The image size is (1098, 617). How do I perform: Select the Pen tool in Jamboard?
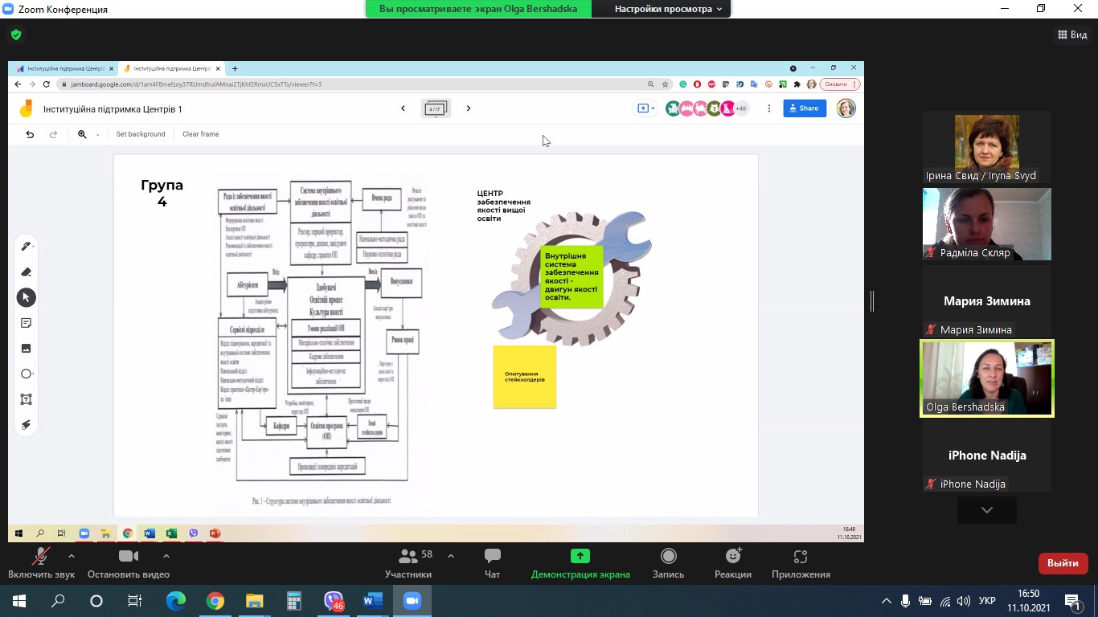pyautogui.click(x=26, y=247)
